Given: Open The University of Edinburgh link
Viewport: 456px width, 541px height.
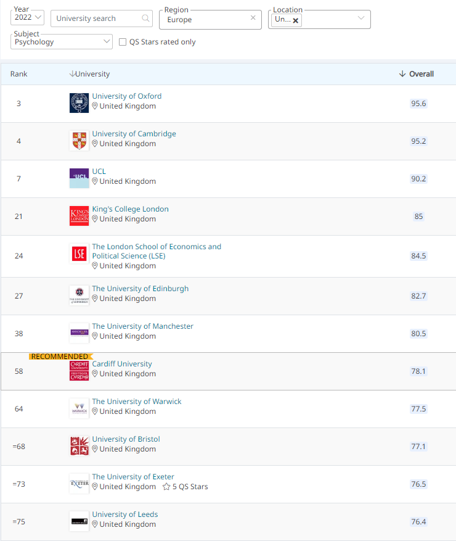Looking at the screenshot, I should point(140,289).
